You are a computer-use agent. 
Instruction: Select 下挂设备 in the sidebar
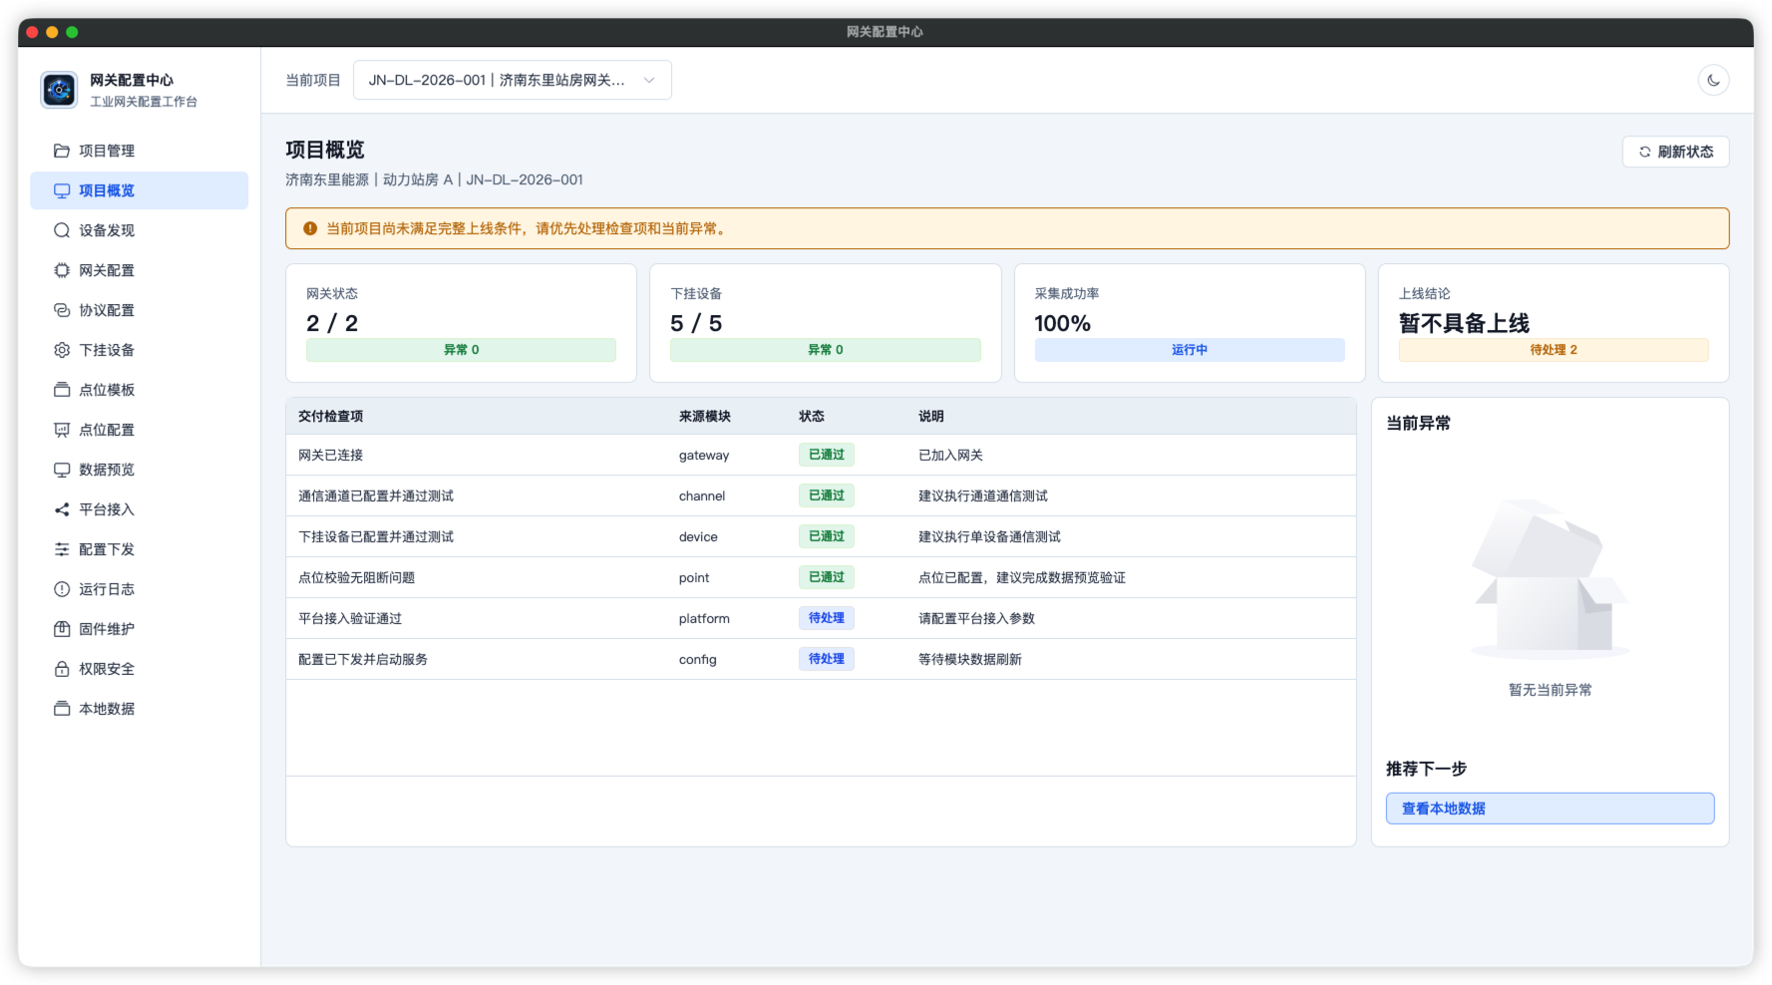point(140,350)
